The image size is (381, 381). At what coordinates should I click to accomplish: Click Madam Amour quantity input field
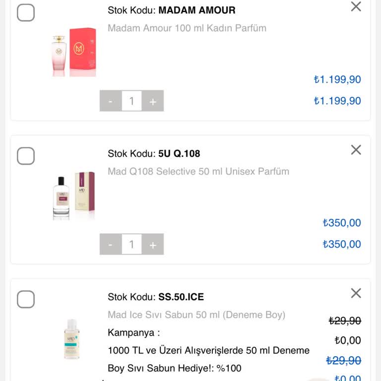(131, 101)
